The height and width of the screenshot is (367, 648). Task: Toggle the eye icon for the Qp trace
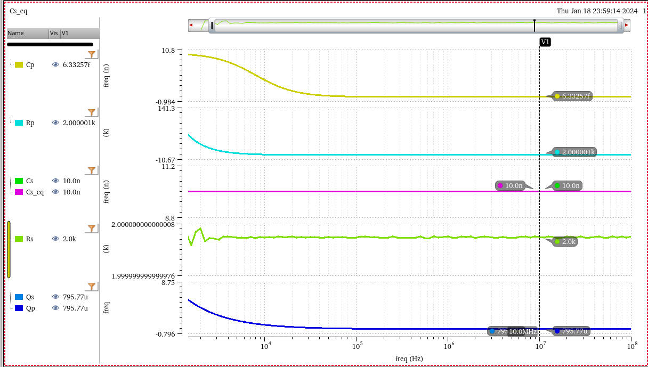point(55,308)
